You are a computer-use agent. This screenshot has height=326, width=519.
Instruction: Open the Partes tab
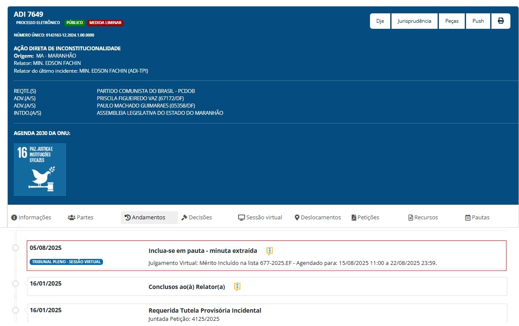point(81,218)
